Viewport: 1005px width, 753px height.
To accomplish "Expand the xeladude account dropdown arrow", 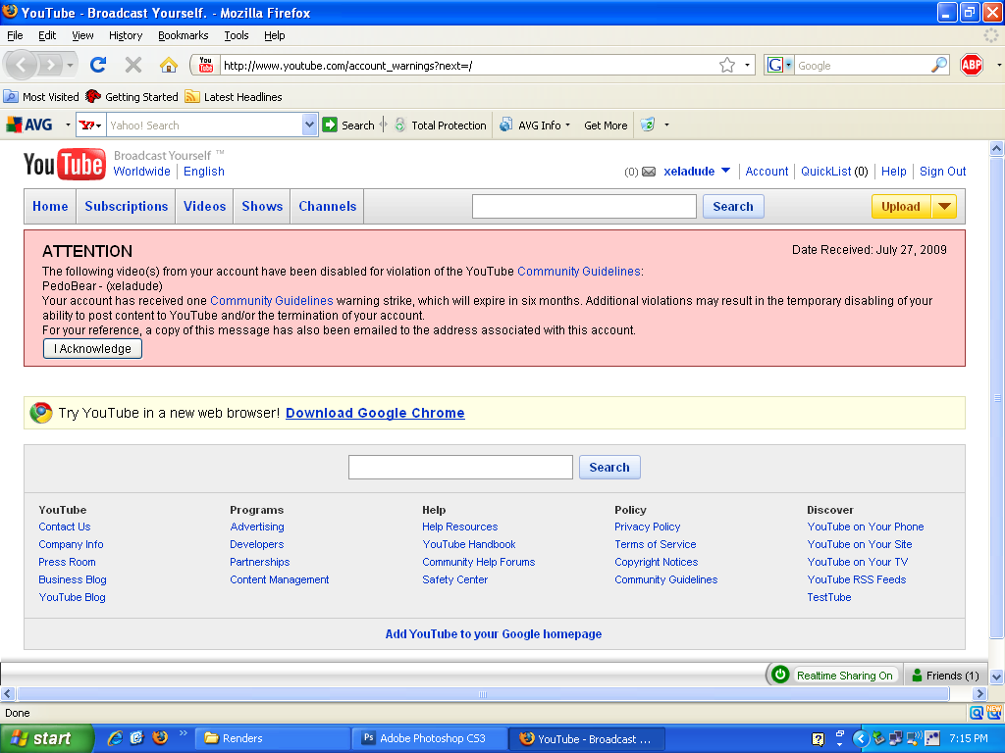I will pyautogui.click(x=725, y=171).
